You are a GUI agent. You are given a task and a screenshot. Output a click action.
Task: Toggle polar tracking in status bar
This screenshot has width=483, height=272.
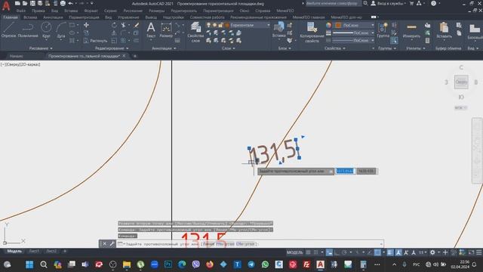click(x=344, y=252)
